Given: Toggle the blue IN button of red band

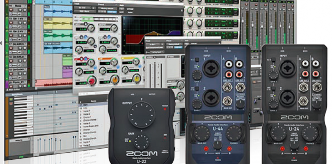Looking at the screenshot, I should pos(95,68).
